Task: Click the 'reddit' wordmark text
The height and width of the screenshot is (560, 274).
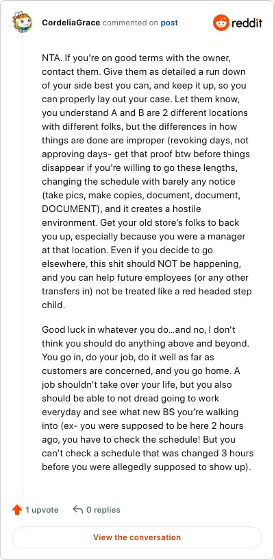Action: coord(247,23)
